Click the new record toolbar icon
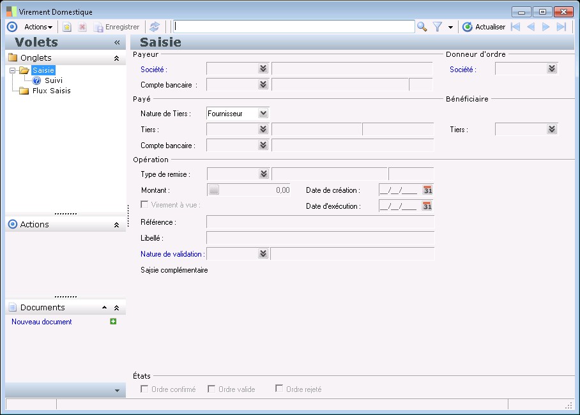The width and height of the screenshot is (580, 415). [66, 27]
